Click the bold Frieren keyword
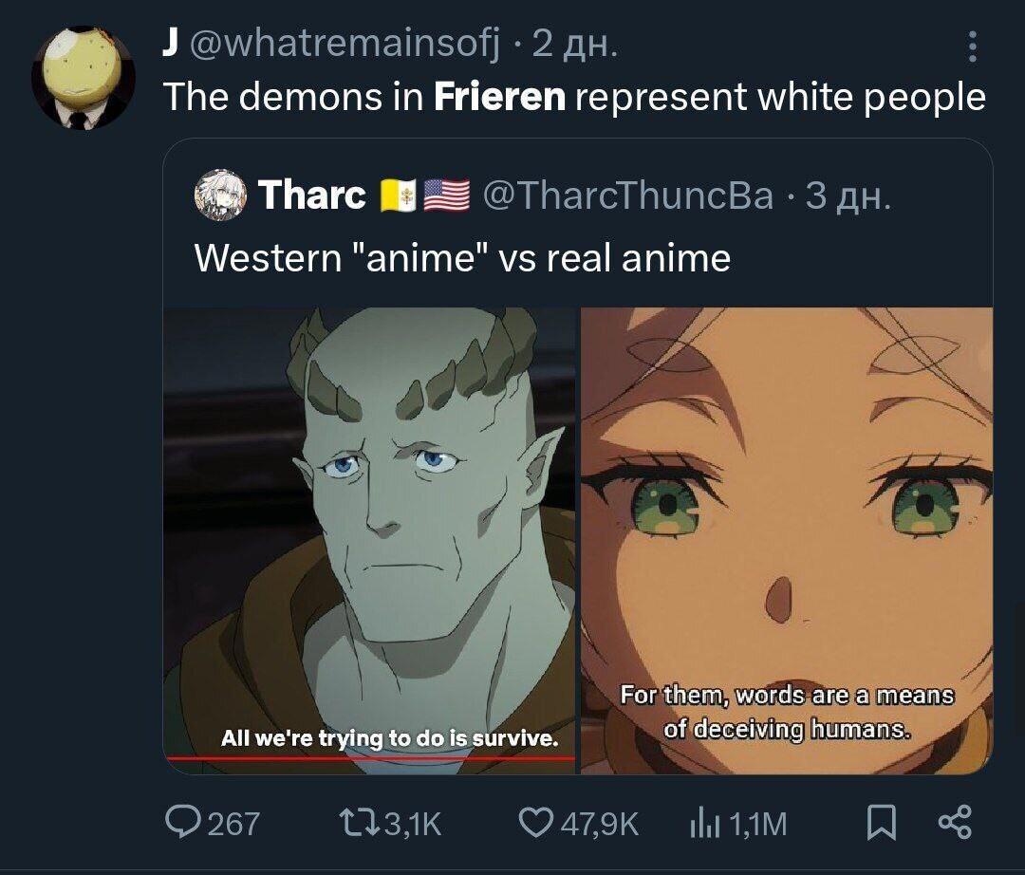Viewport: 1025px width, 875px height. pos(499,97)
